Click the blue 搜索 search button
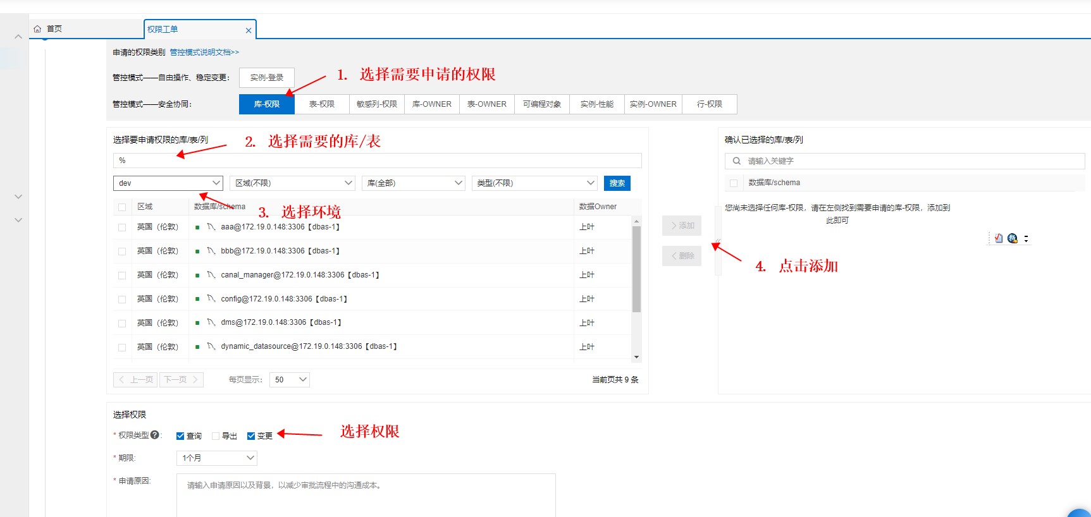Viewport: 1091px width, 517px height. point(617,183)
